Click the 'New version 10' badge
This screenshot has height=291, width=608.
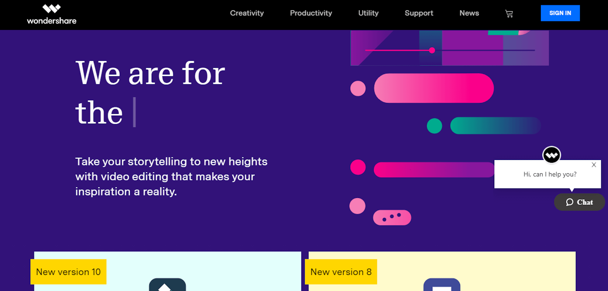point(68,272)
